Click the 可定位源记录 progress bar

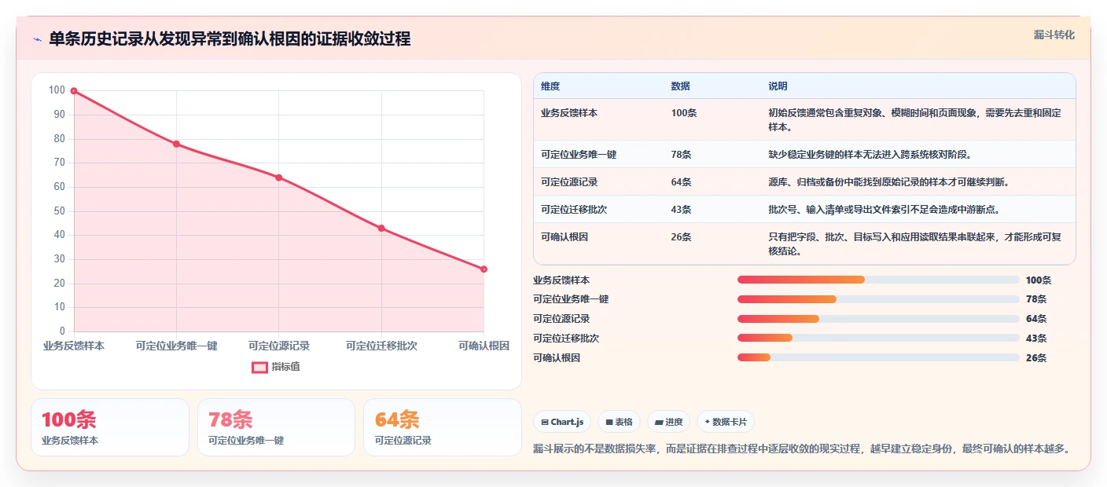pyautogui.click(x=878, y=318)
